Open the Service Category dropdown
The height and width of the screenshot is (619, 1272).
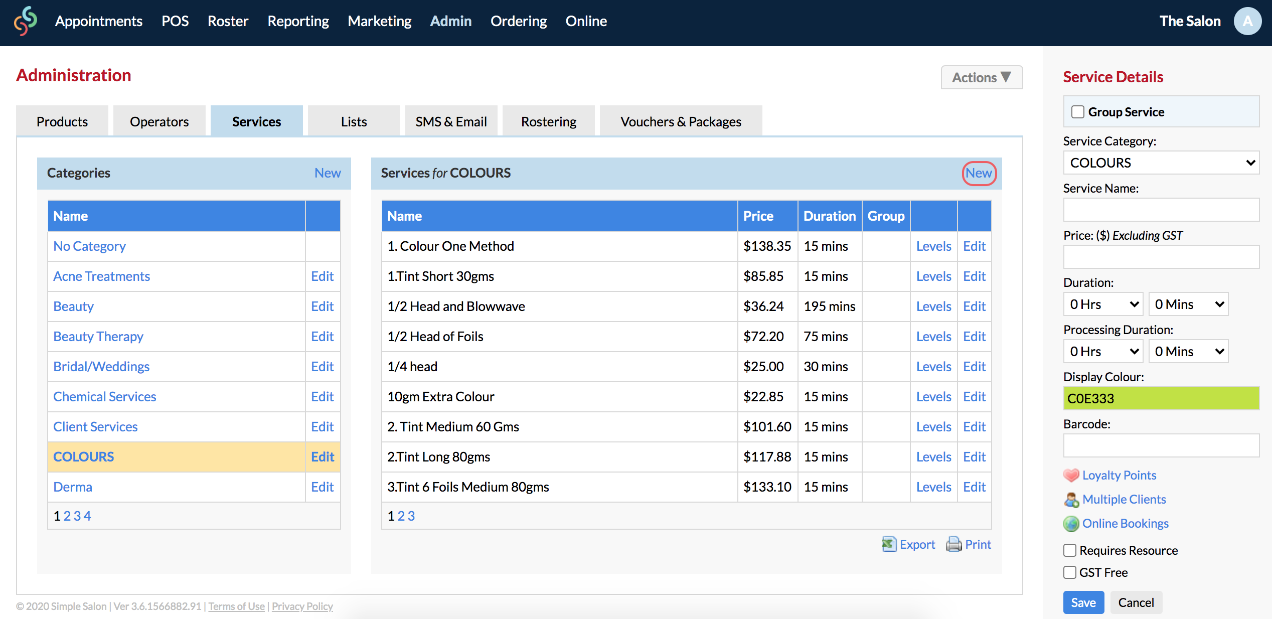click(x=1161, y=163)
